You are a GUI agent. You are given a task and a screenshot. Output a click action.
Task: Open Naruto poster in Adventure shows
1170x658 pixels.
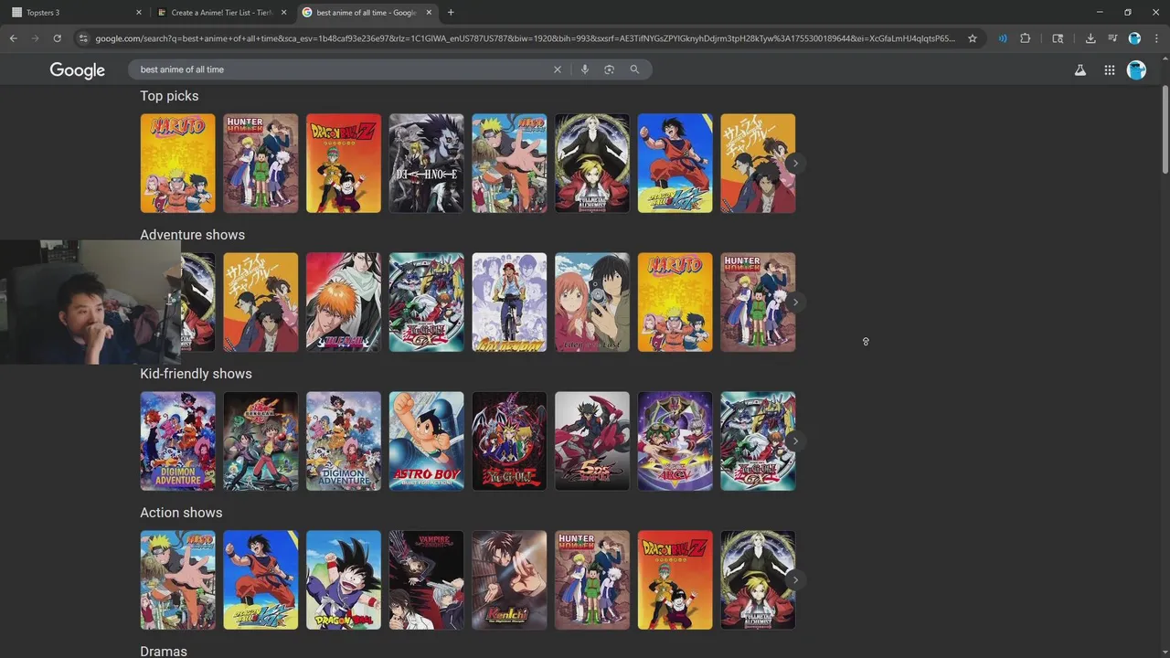click(675, 302)
